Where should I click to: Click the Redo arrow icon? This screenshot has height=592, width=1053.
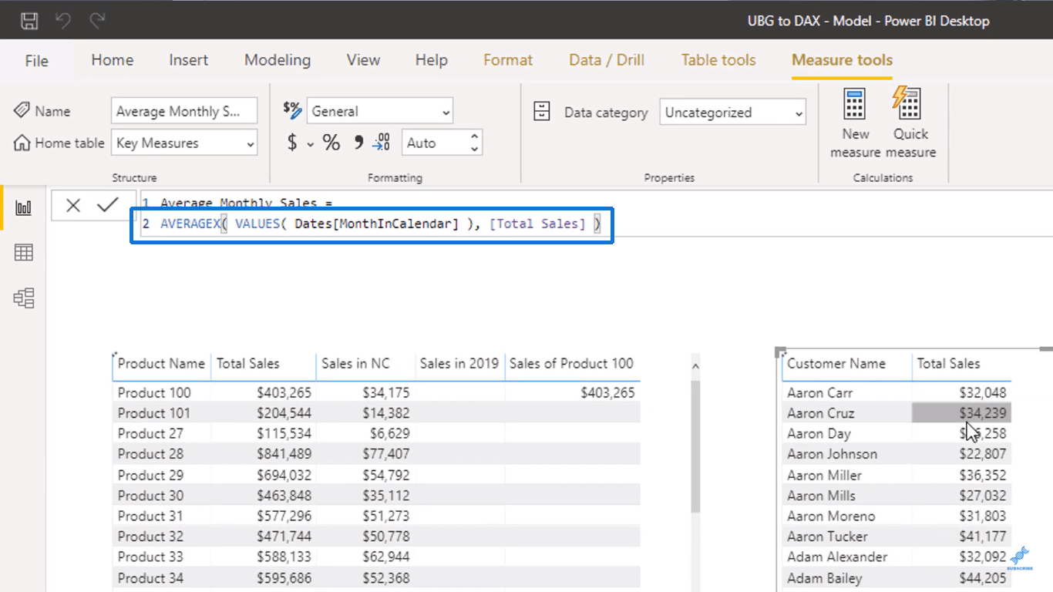tap(98, 21)
